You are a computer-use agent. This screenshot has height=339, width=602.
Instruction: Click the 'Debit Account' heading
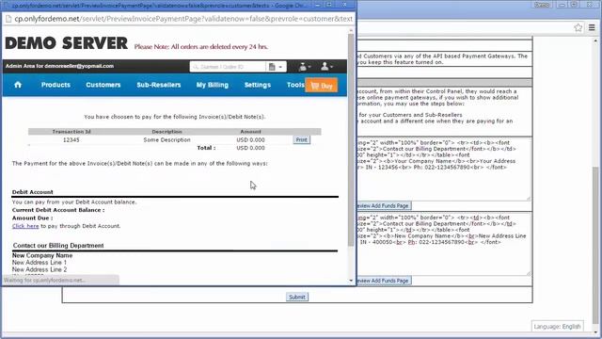click(33, 192)
